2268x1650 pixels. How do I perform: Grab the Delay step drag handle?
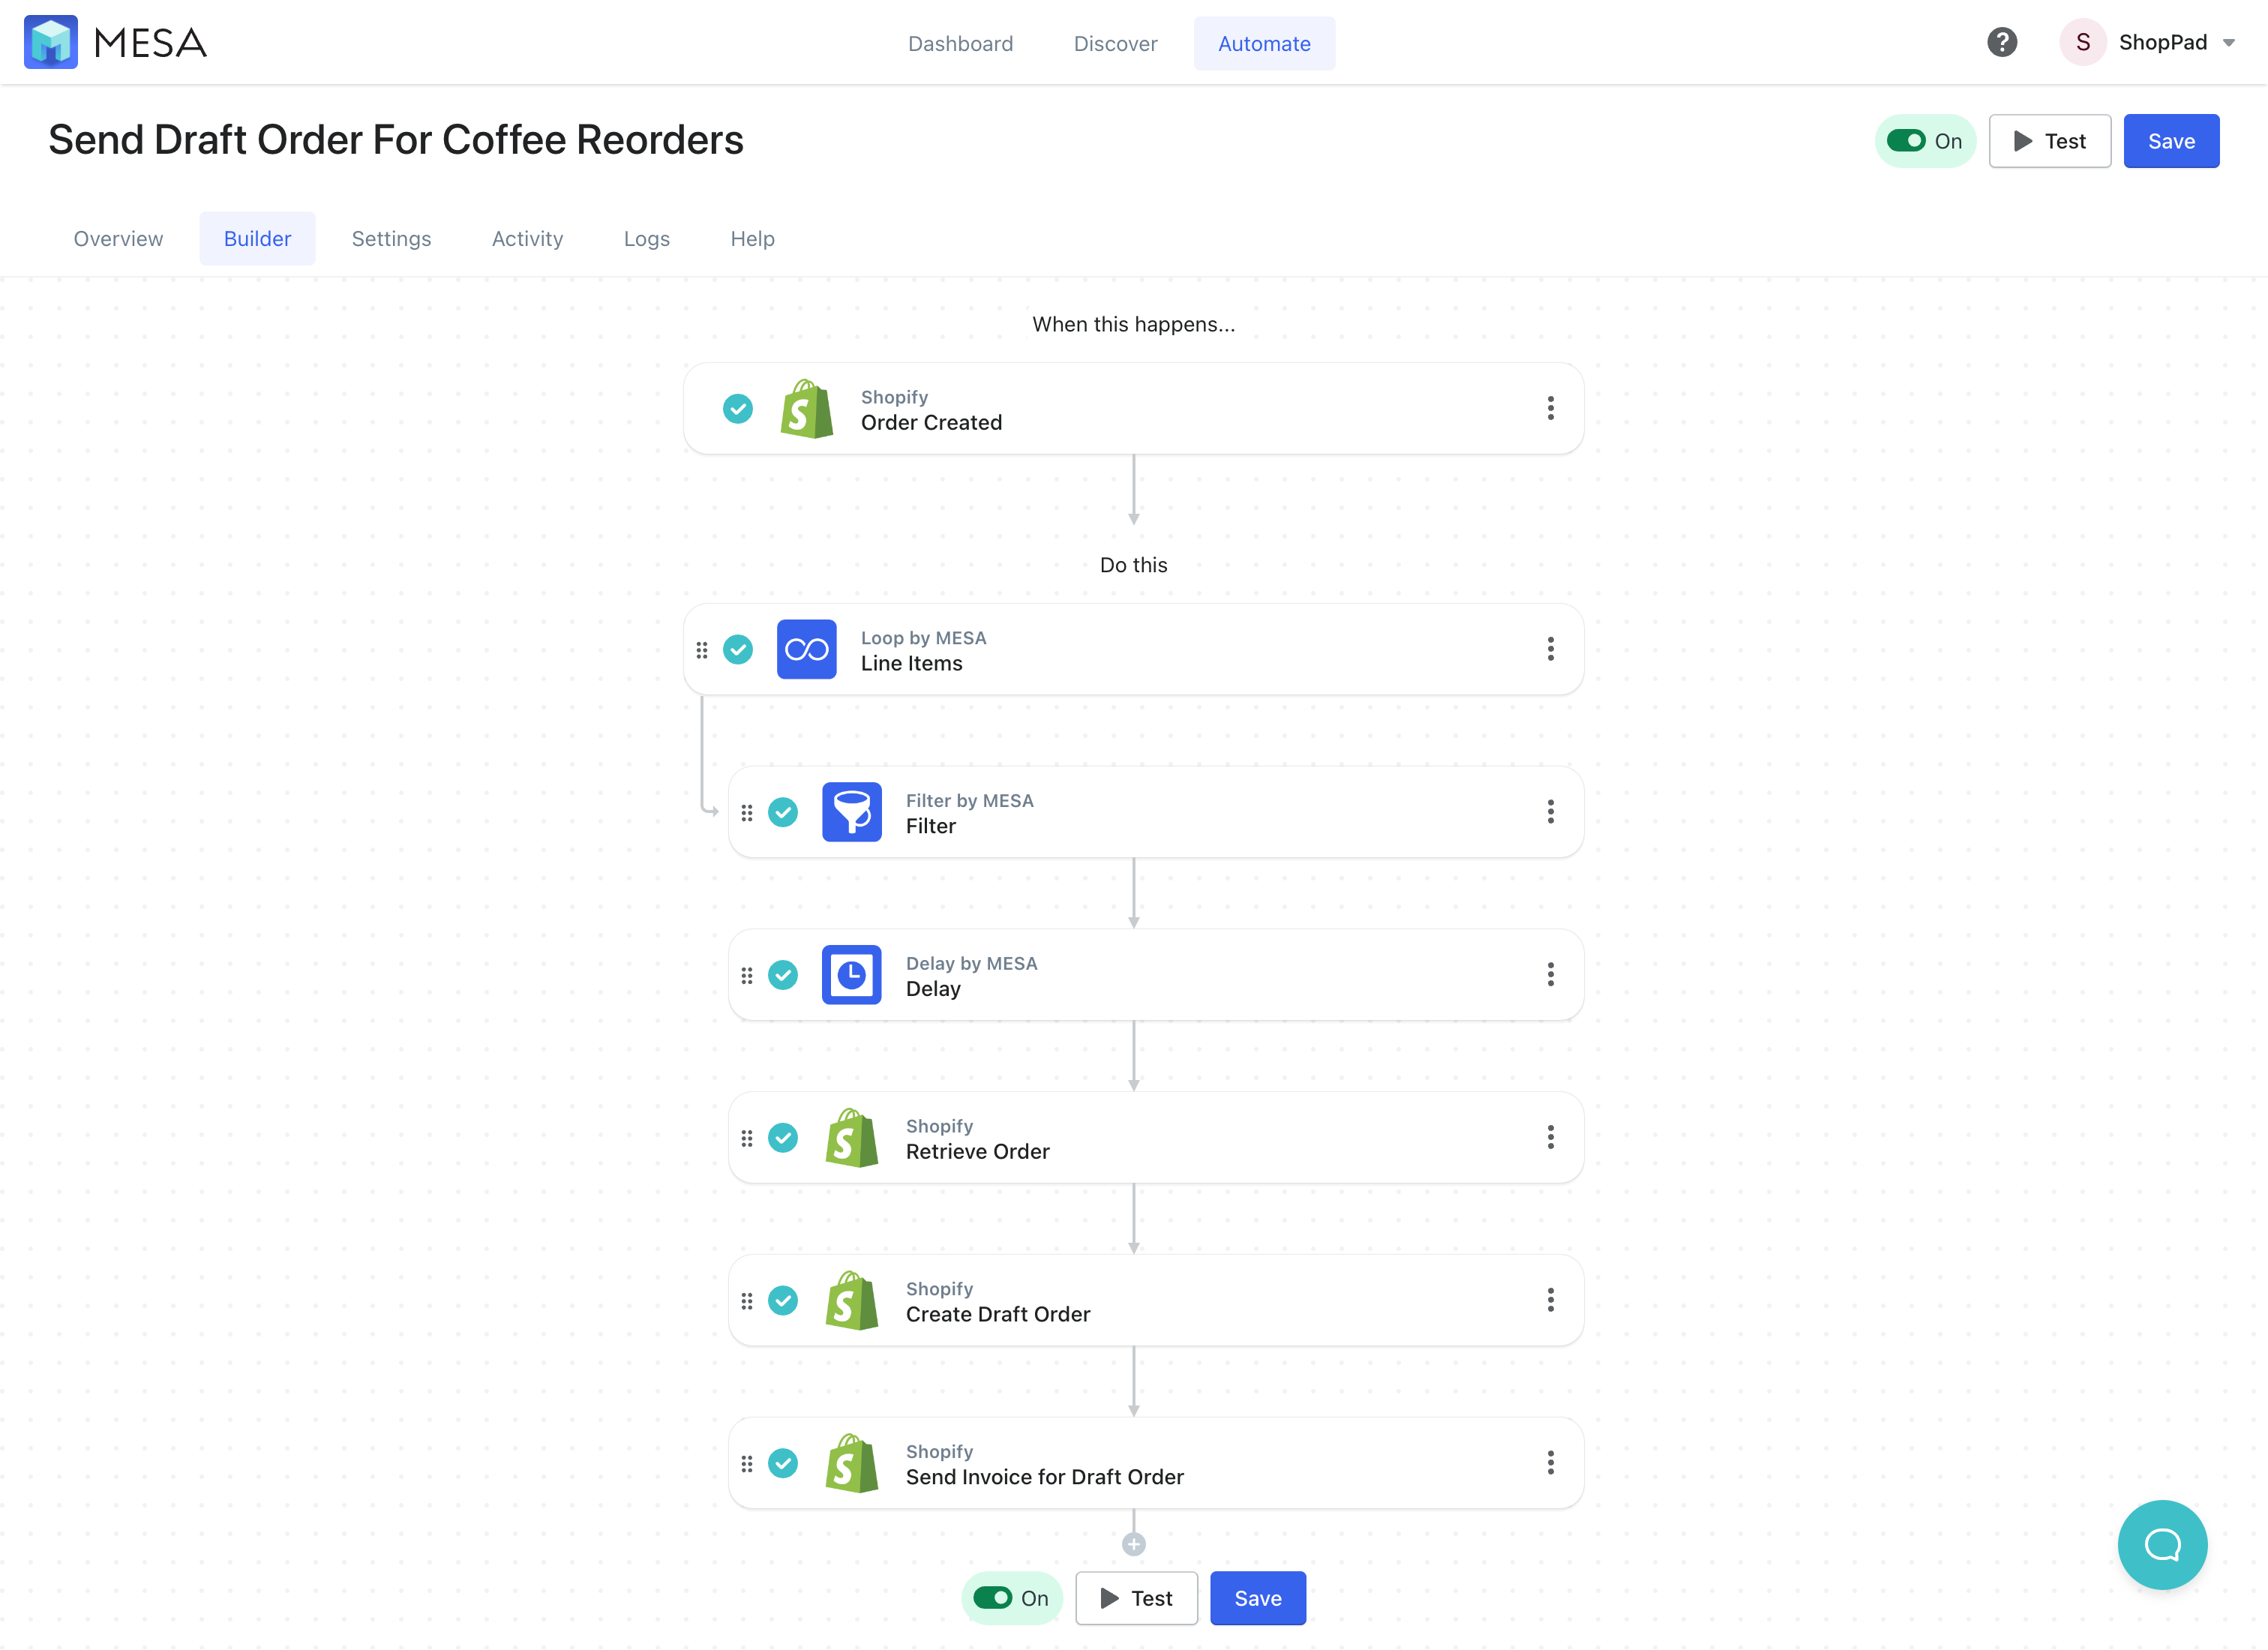747,975
